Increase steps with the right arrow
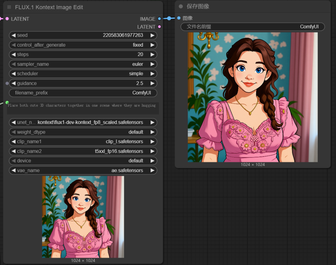336x265 pixels. pos(152,54)
